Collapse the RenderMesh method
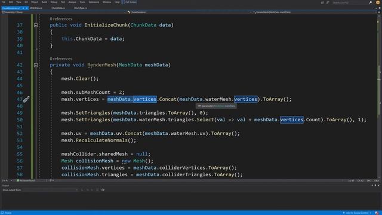382x215 pixels. [x=36, y=65]
